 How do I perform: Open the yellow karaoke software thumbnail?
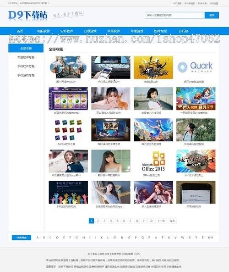pyautogui.click(x=153, y=67)
